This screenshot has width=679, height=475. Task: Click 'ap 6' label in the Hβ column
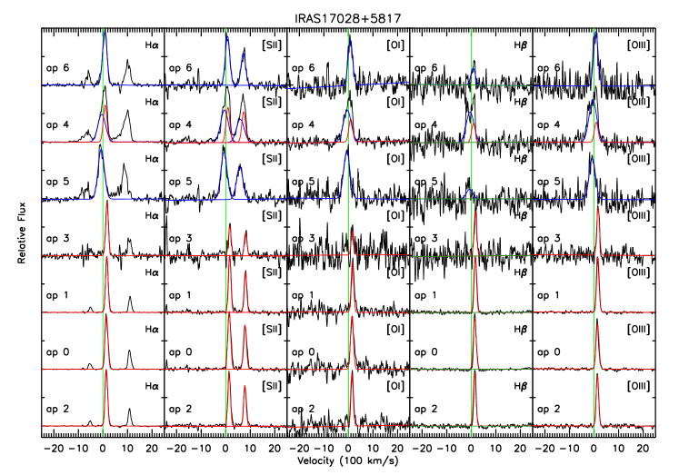tap(426, 68)
